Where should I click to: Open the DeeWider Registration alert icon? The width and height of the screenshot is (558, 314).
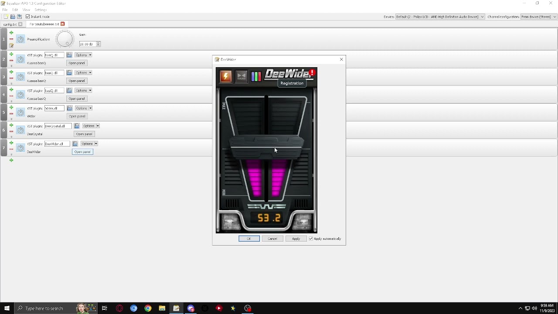(x=312, y=73)
